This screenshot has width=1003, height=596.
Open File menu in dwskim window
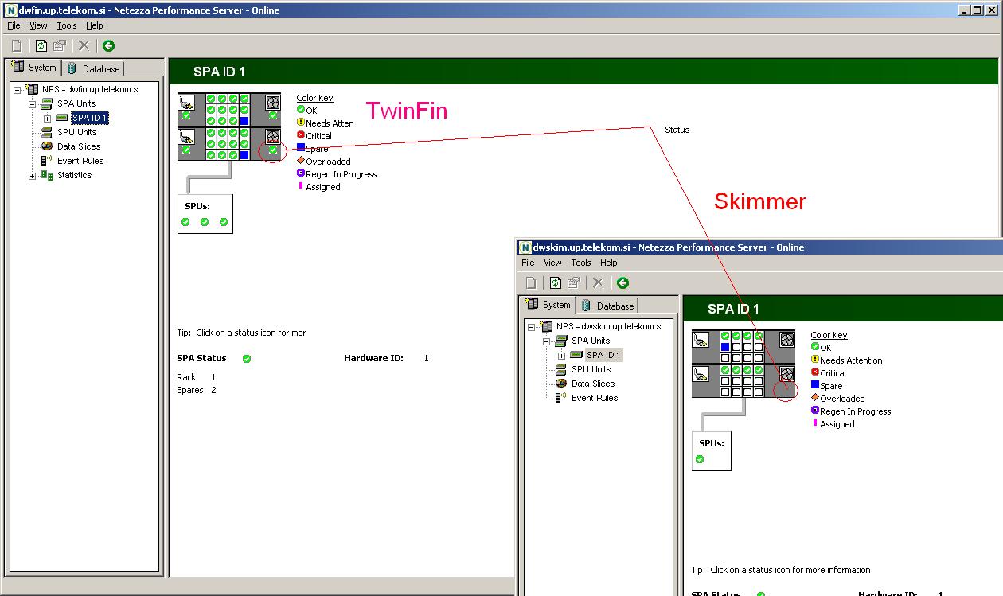click(528, 263)
